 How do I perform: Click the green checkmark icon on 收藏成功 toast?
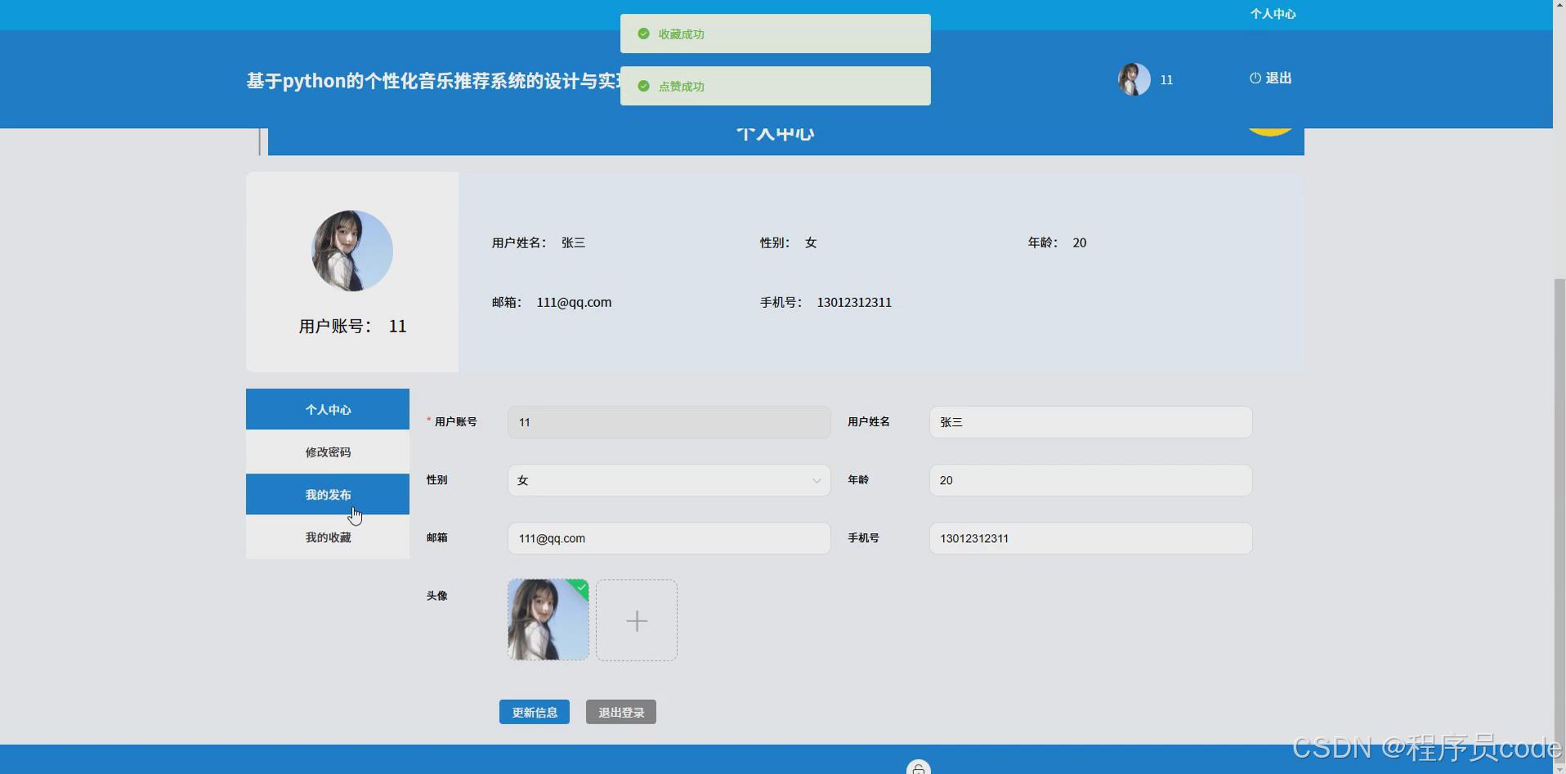click(x=642, y=33)
